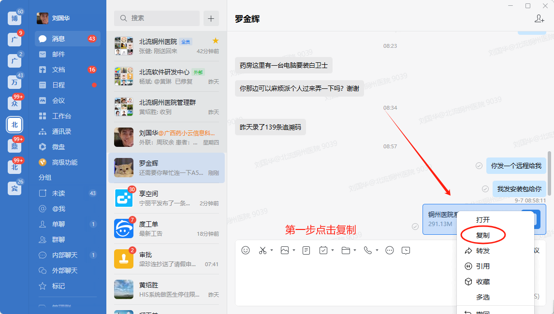Click the plus button next to search
The width and height of the screenshot is (554, 314).
click(211, 18)
